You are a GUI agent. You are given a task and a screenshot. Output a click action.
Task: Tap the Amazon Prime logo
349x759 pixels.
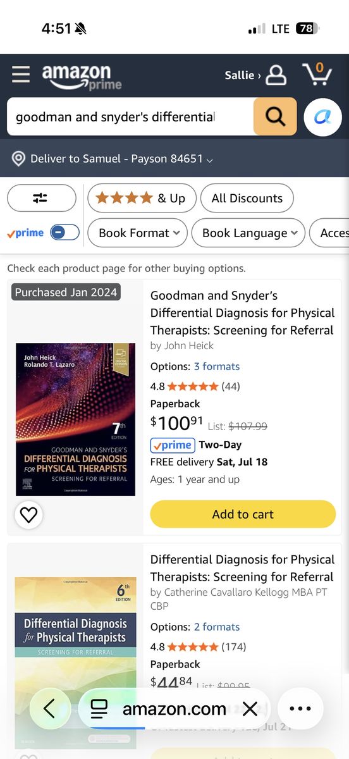point(81,77)
